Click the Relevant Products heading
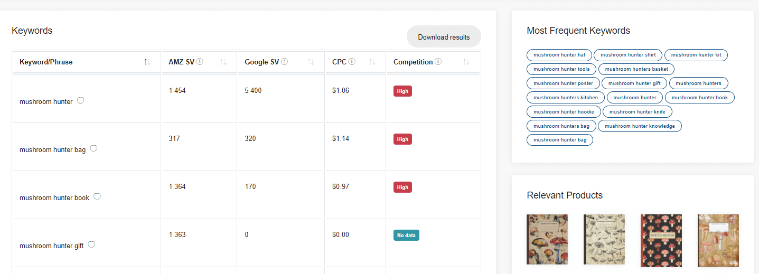The width and height of the screenshot is (759, 274). (x=565, y=195)
